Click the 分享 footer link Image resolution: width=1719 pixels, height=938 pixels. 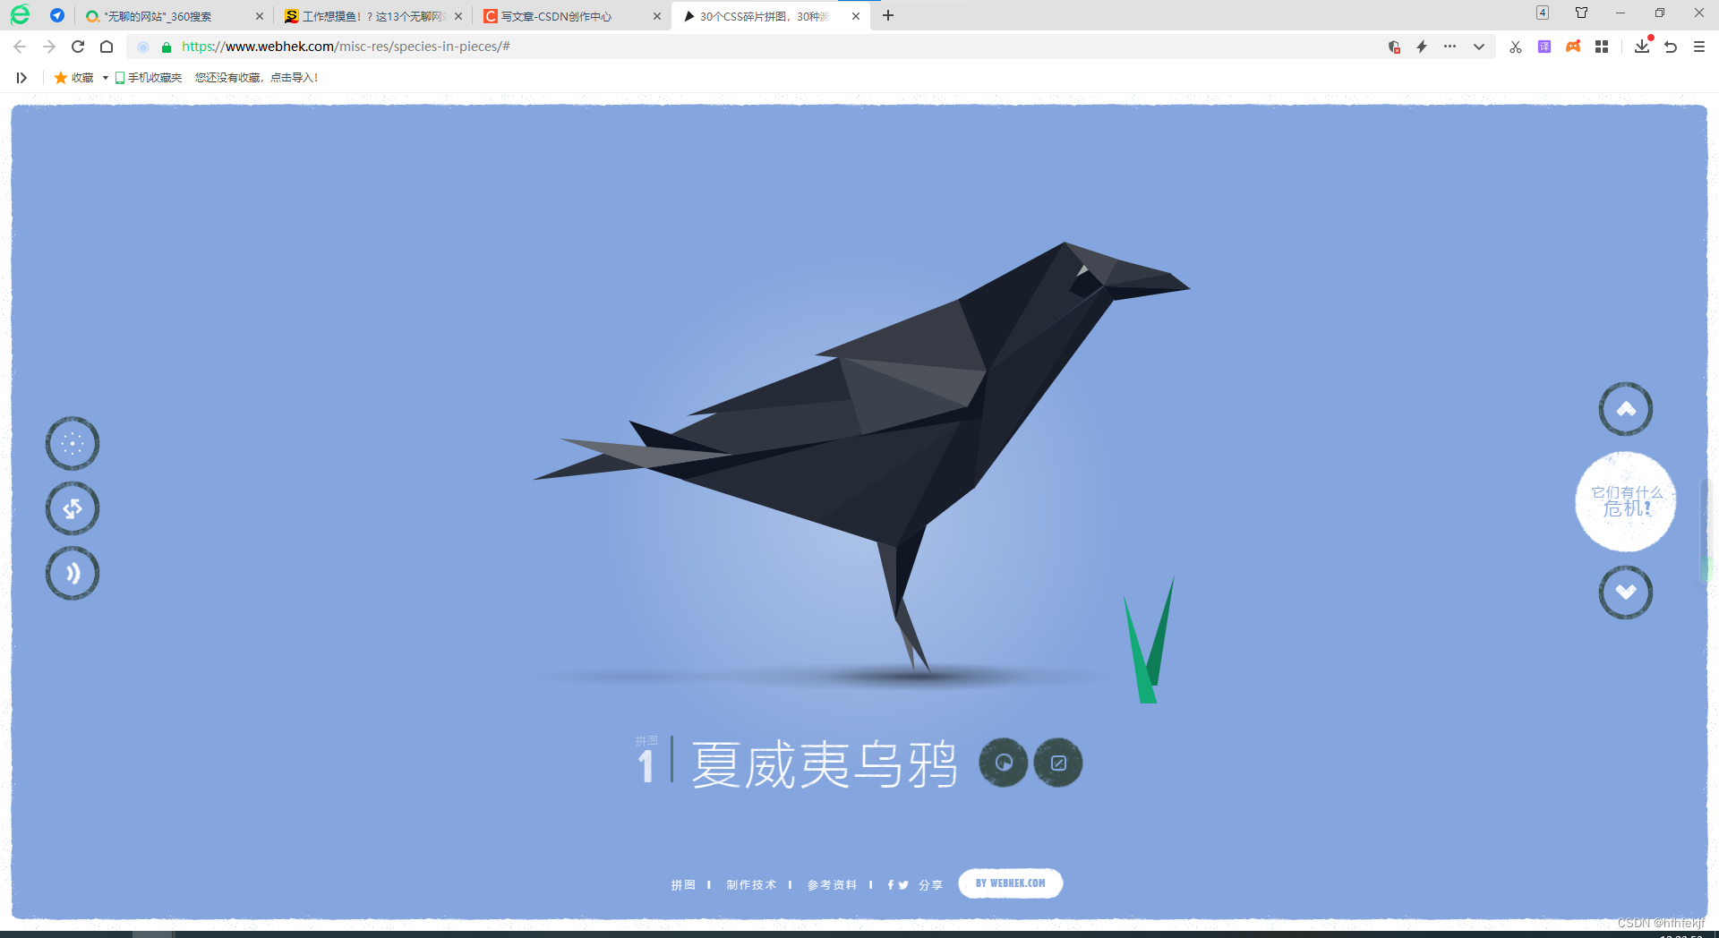point(930,884)
